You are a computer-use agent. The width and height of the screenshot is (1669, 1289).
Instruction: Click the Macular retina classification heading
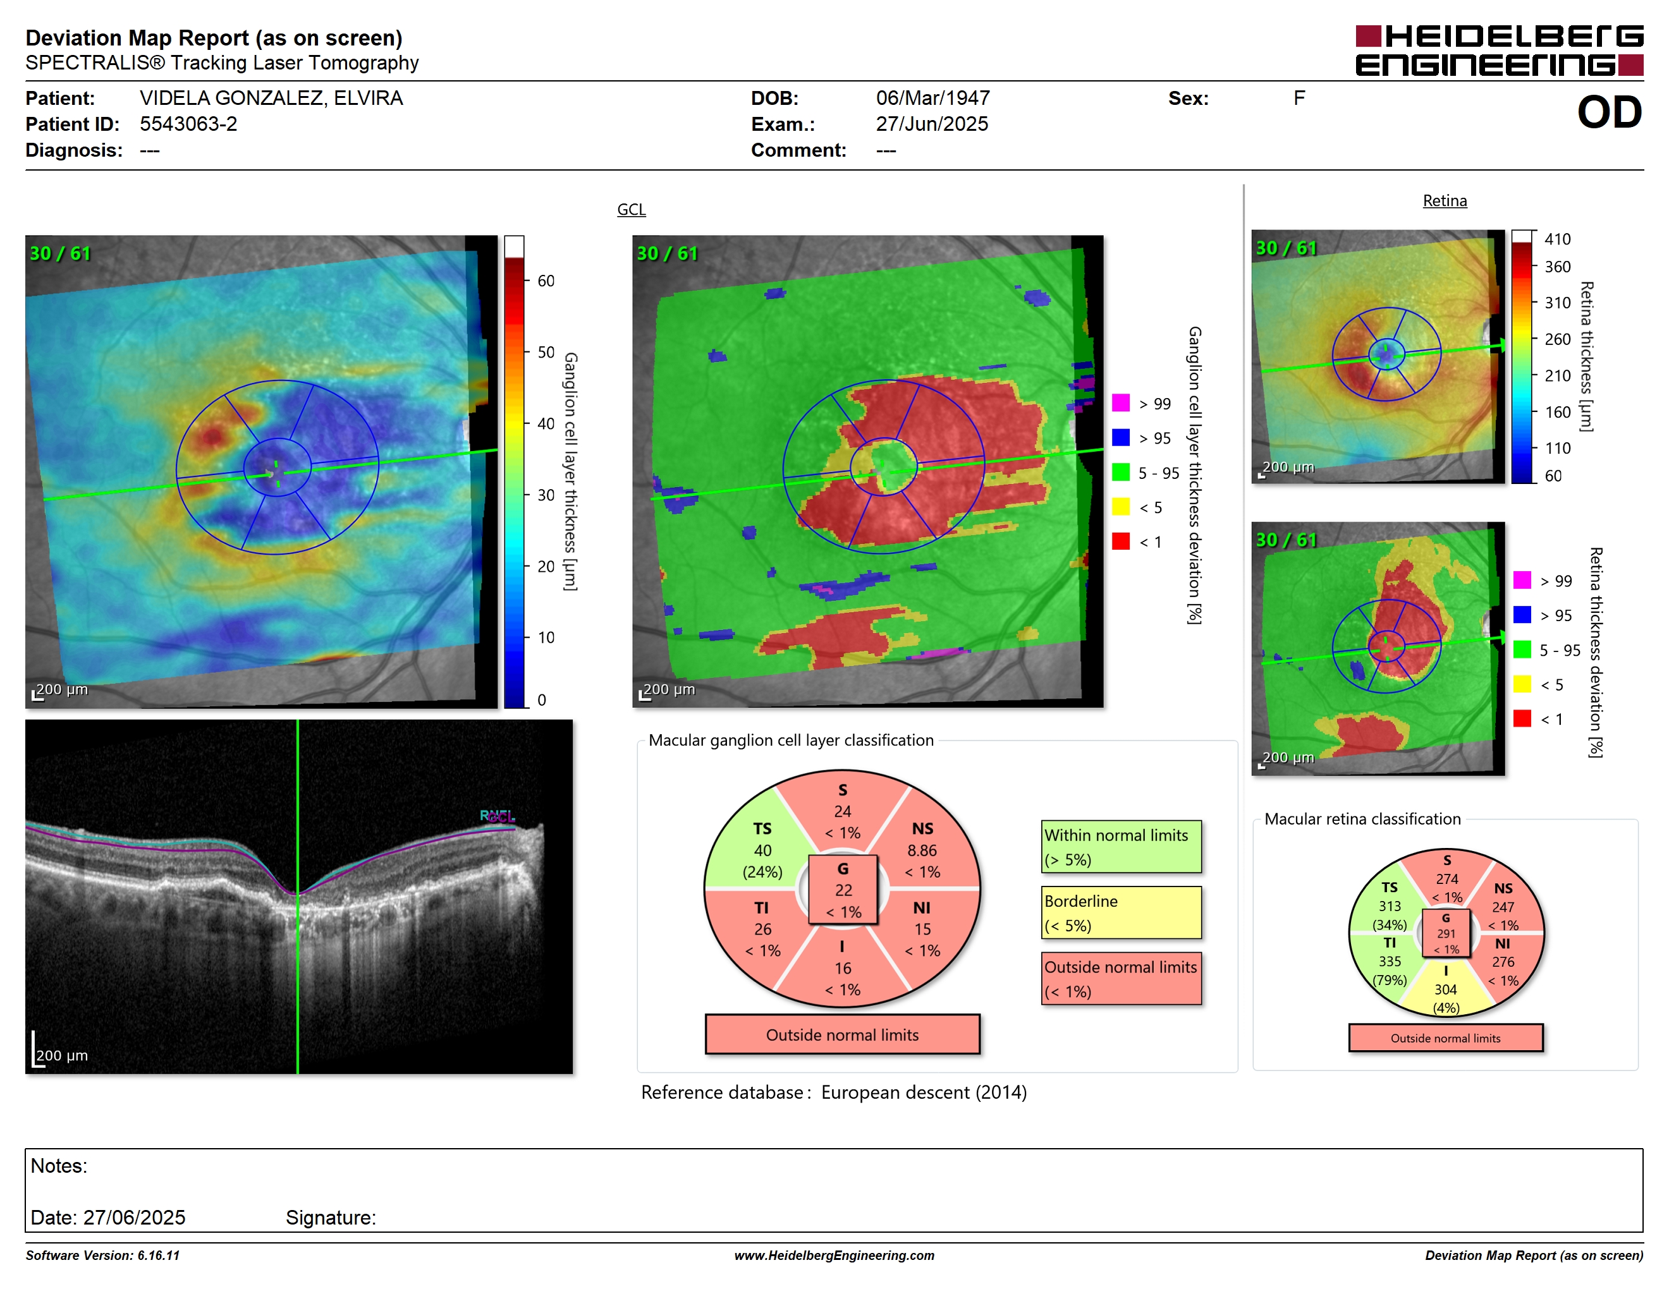[x=1362, y=819]
